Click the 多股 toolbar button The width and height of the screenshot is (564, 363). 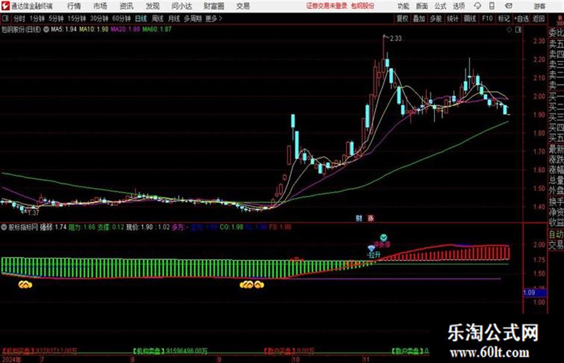pos(436,18)
